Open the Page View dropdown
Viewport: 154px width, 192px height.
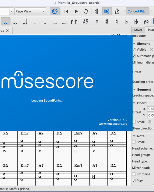click(x=30, y=11)
